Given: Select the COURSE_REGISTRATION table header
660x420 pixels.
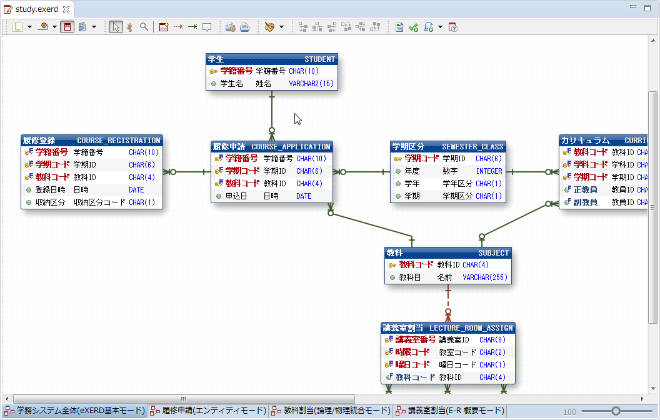Looking at the screenshot, I should 92,141.
